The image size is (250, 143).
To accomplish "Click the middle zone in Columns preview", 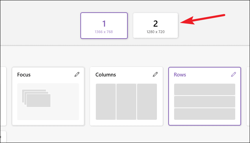I will [x=126, y=102].
